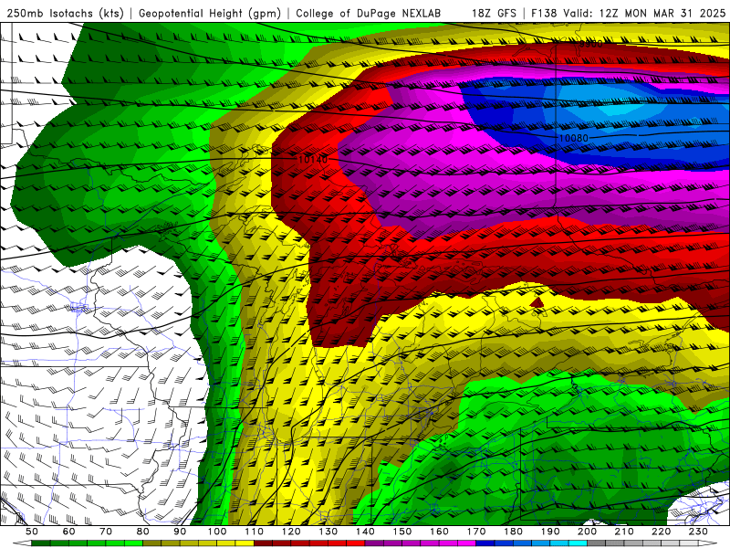The image size is (730, 548).
Task: Select legend value 120
Action: (x=291, y=532)
